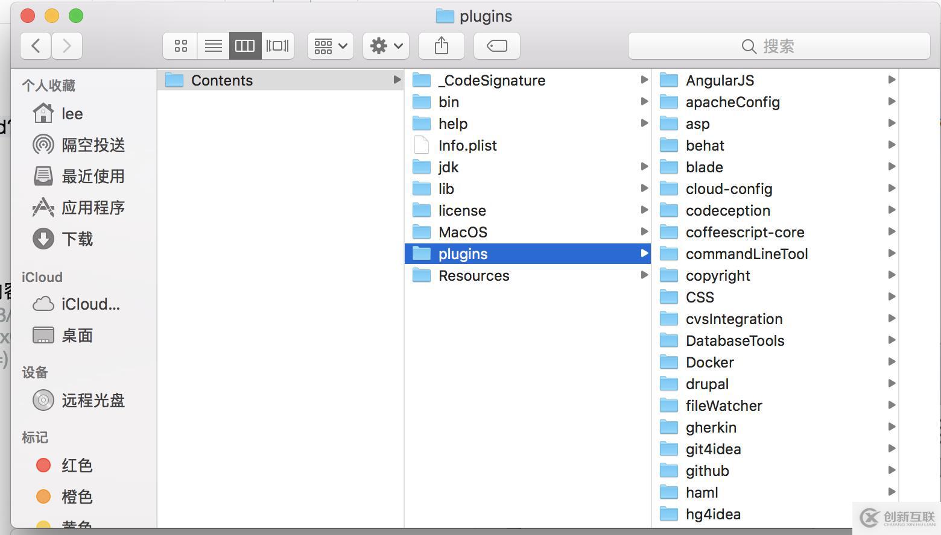Click the Edit Tags toolbar button
The image size is (941, 535).
point(497,46)
